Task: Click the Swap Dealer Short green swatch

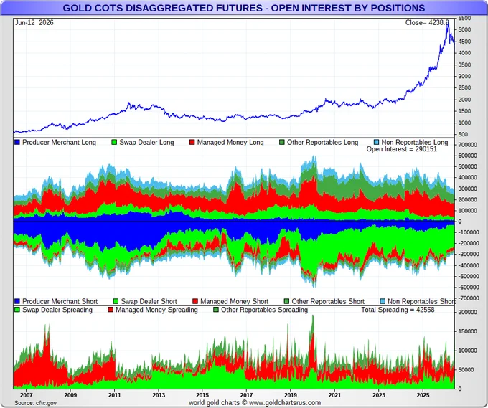Action: [x=116, y=301]
